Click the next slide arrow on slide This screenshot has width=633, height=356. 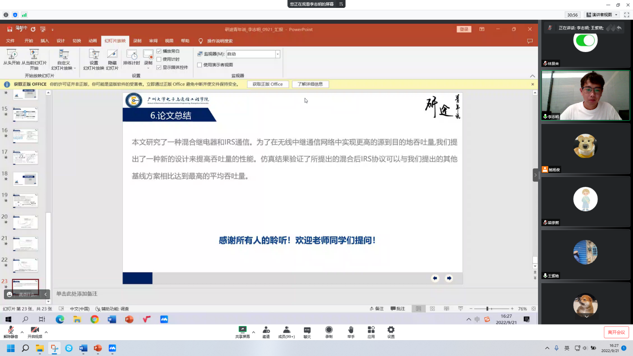coord(449,278)
